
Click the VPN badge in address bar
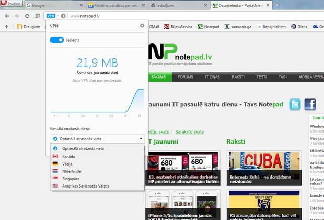click(x=51, y=16)
